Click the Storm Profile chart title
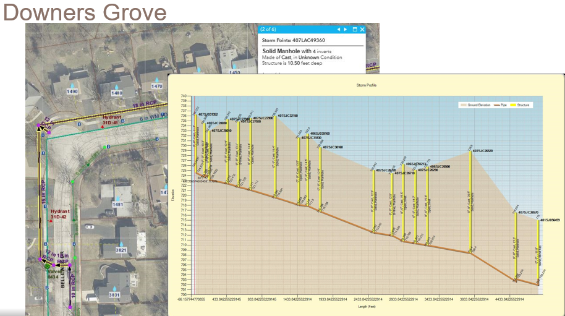 [367, 85]
